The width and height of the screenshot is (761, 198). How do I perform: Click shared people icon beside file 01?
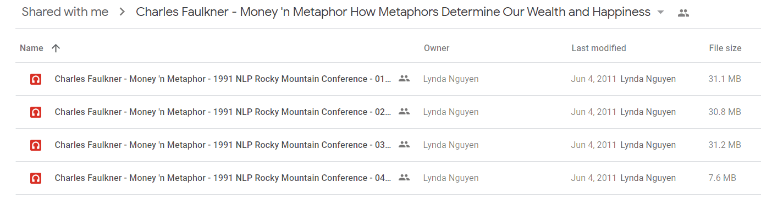click(x=404, y=79)
